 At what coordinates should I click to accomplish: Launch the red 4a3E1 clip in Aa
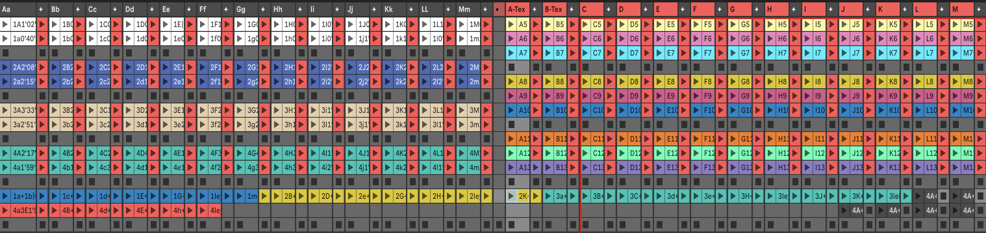coord(5,210)
